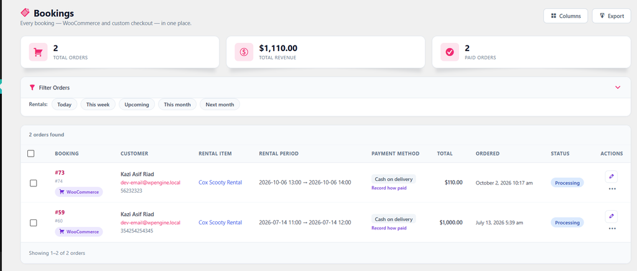Click the Rental Item column header

(215, 154)
